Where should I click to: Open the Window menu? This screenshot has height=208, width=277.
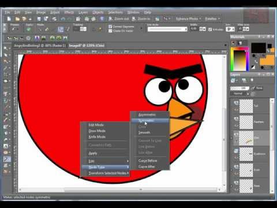point(133,12)
